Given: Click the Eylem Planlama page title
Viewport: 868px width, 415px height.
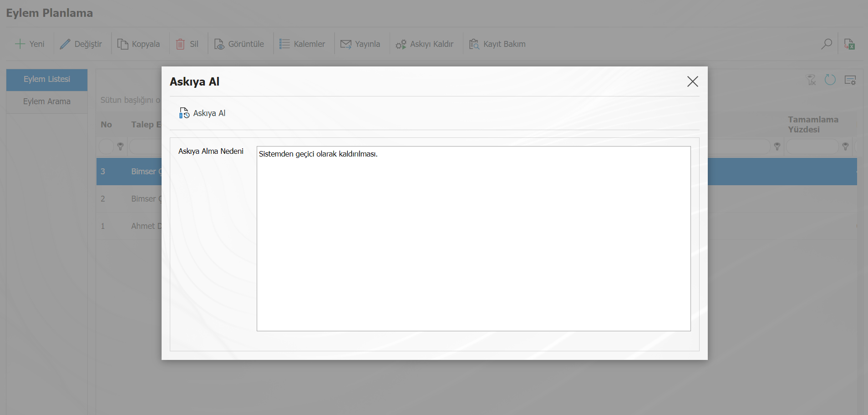Looking at the screenshot, I should tap(50, 13).
